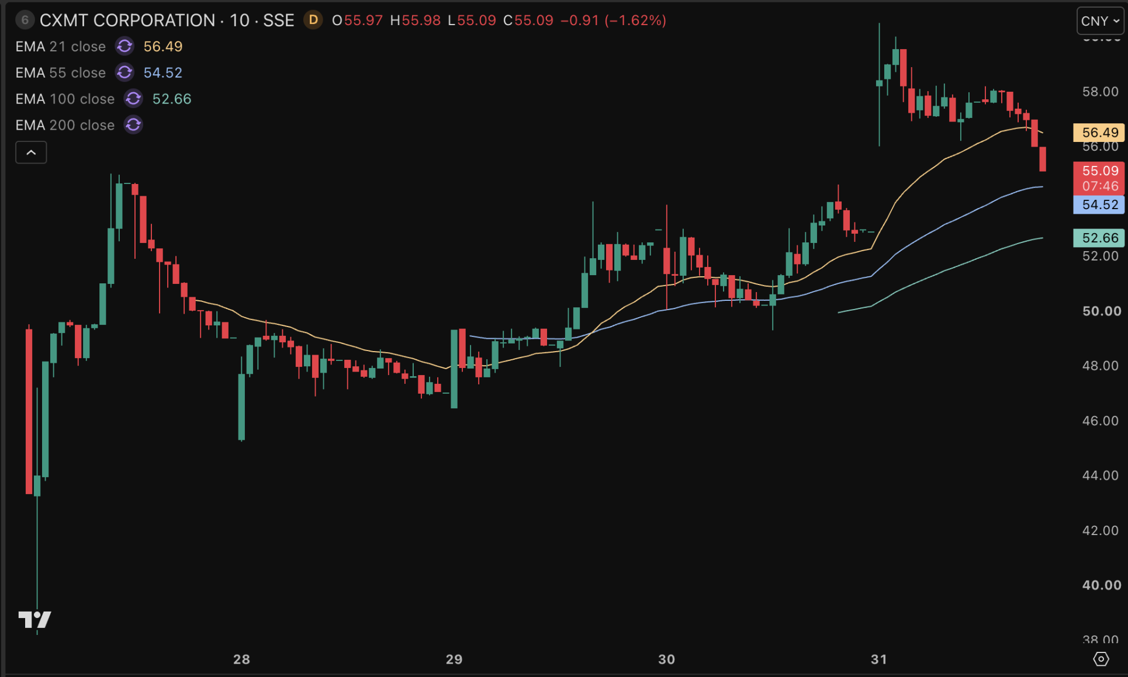Click the grey number 6 badge

pyautogui.click(x=25, y=20)
